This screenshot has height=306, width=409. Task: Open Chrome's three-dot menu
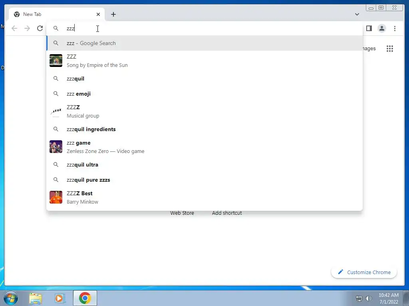[x=395, y=28]
